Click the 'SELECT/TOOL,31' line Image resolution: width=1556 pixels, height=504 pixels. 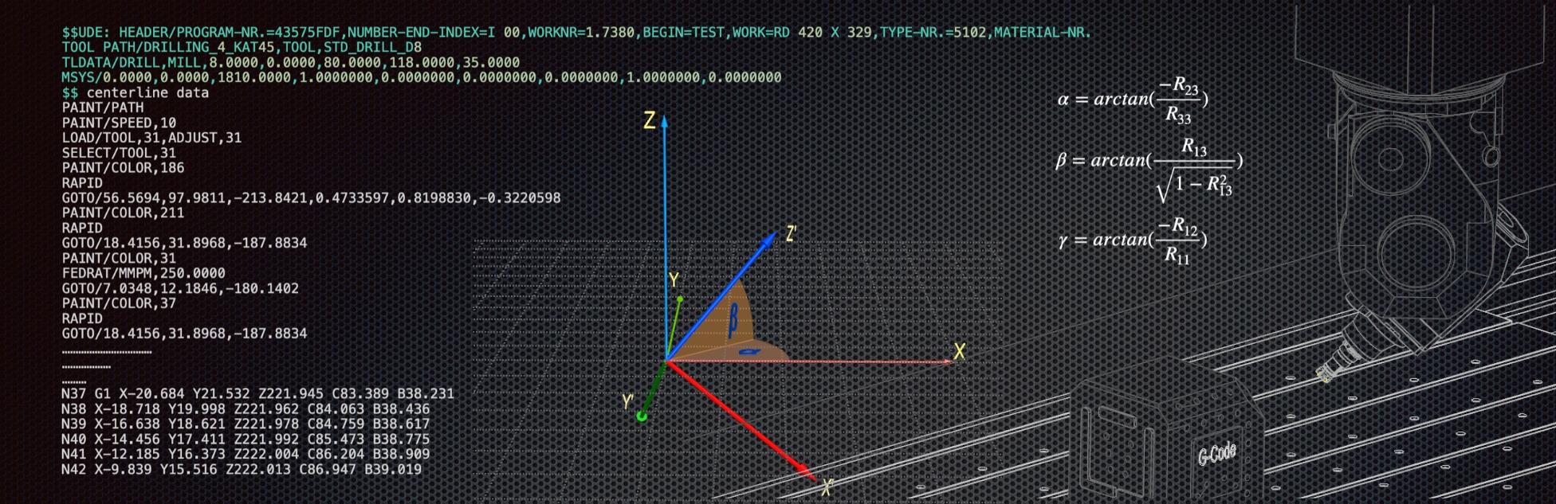tap(119, 153)
